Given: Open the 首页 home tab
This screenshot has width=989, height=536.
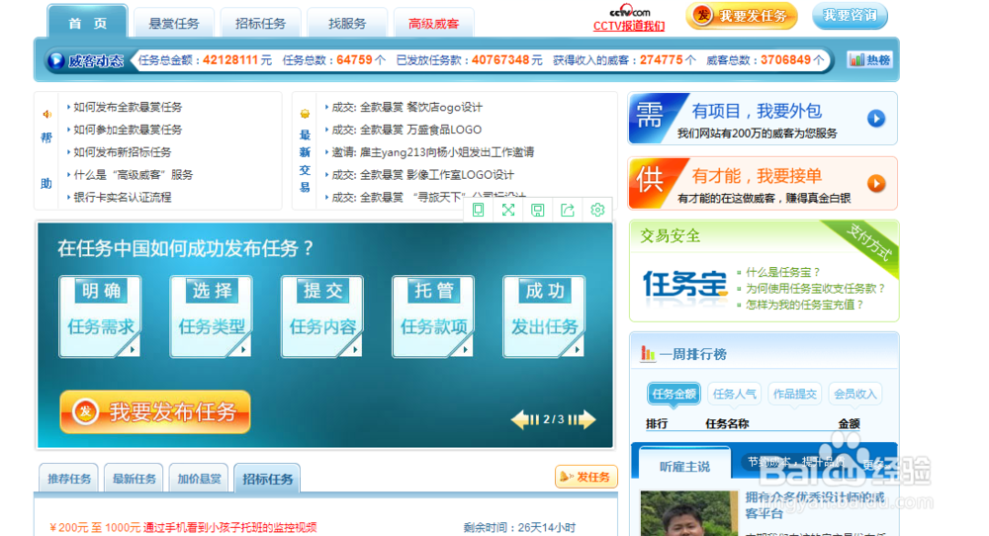Looking at the screenshot, I should point(88,23).
